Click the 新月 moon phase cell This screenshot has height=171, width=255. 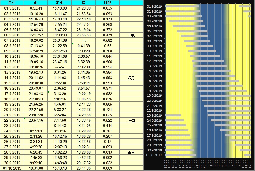click(131, 152)
